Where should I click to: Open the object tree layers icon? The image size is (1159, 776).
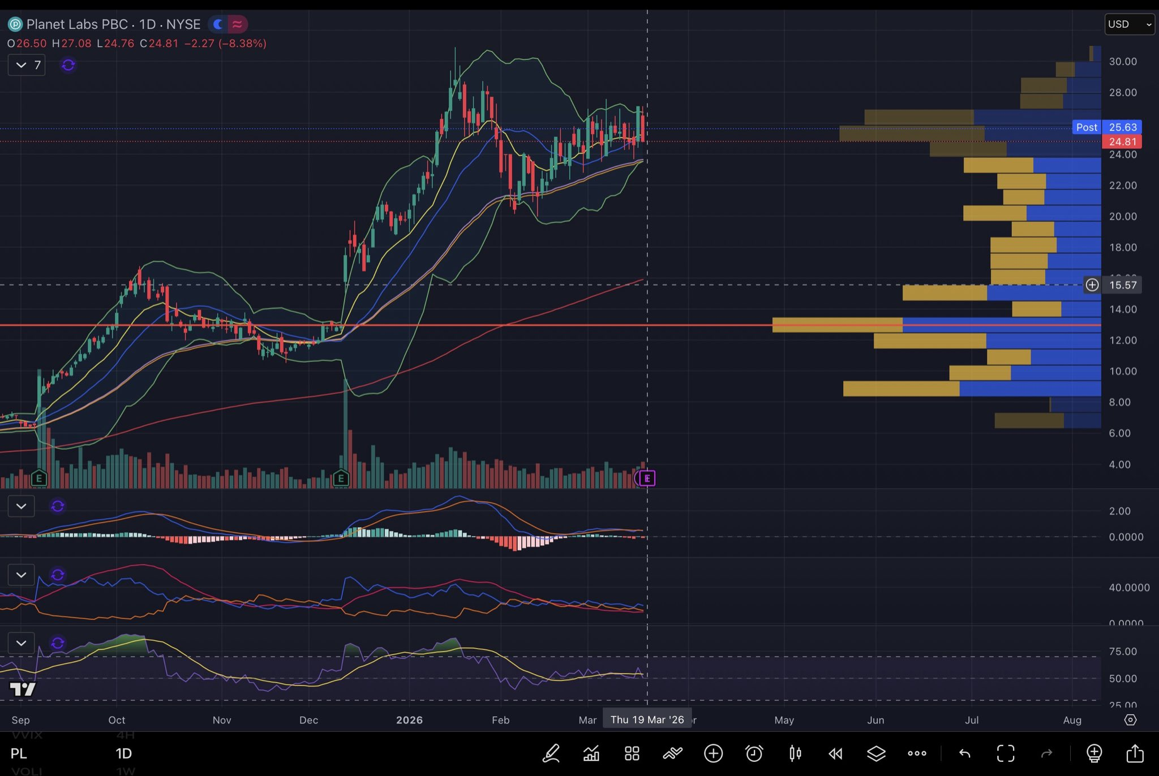click(x=876, y=753)
